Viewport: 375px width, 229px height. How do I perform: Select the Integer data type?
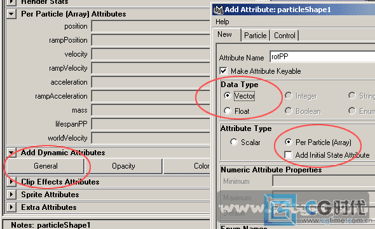(x=289, y=96)
